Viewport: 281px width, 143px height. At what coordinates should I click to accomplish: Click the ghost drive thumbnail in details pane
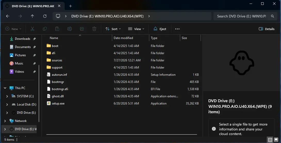pos(242,63)
